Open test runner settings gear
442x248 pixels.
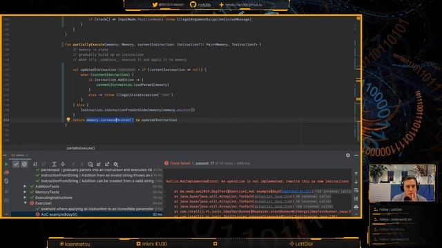point(115,164)
